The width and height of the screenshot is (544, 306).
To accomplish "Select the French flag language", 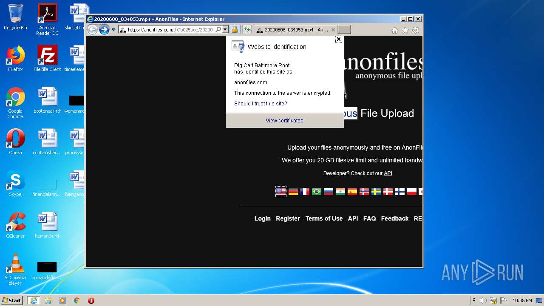I will (305, 192).
